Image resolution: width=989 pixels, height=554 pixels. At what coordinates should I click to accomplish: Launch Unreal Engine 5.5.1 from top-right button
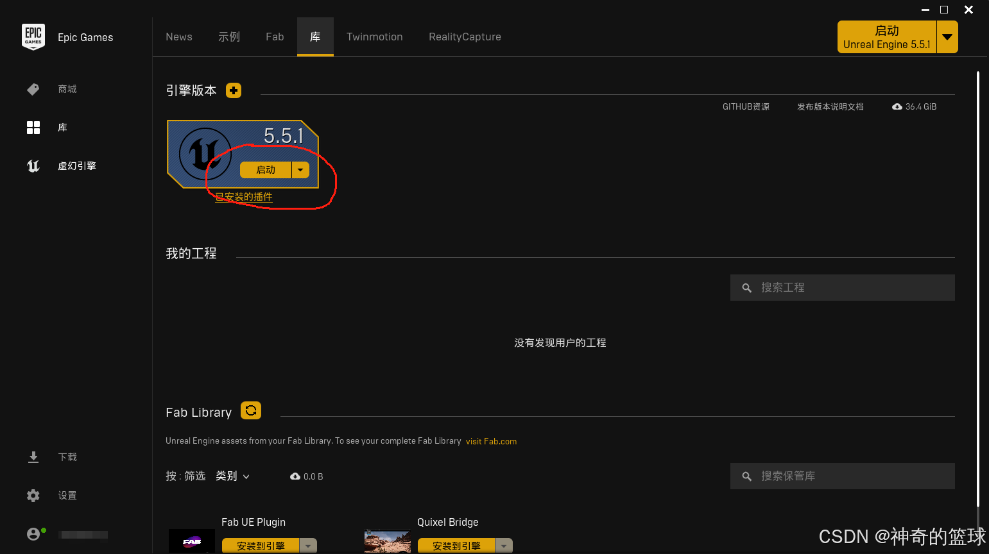[887, 37]
